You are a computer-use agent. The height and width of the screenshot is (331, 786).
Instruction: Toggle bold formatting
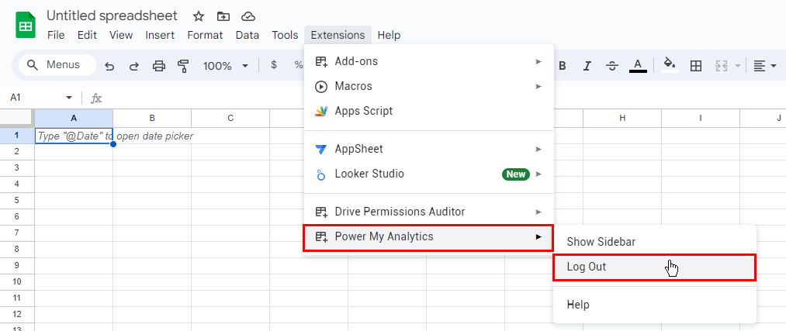pyautogui.click(x=563, y=66)
